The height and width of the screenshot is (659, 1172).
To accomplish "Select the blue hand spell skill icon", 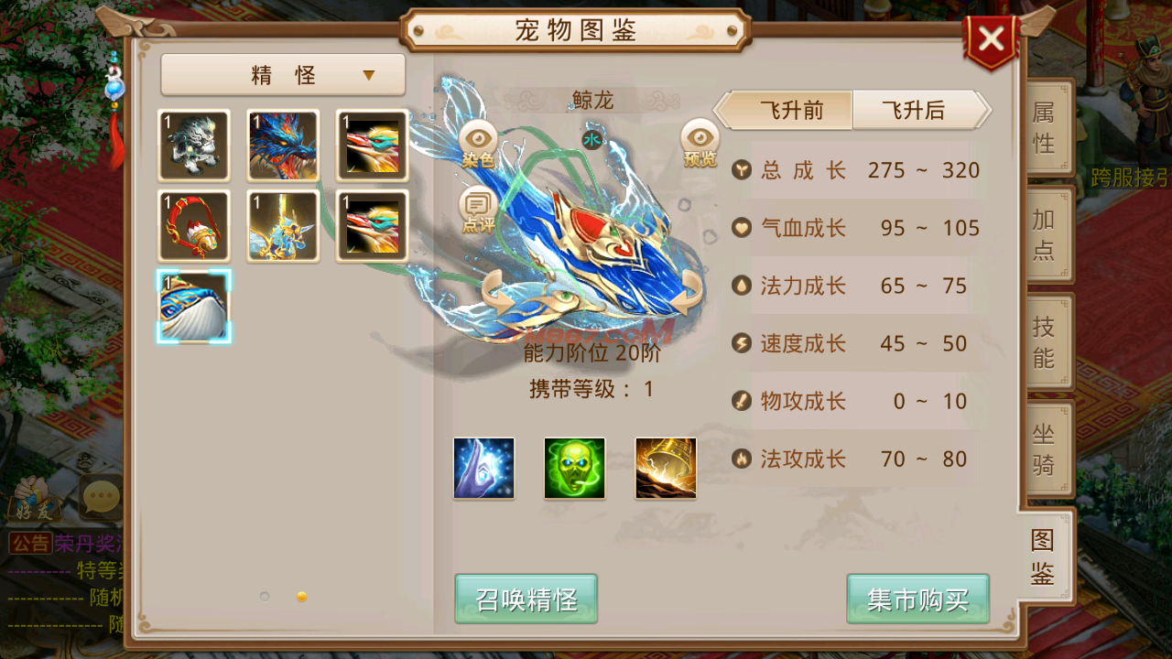I will coord(483,468).
